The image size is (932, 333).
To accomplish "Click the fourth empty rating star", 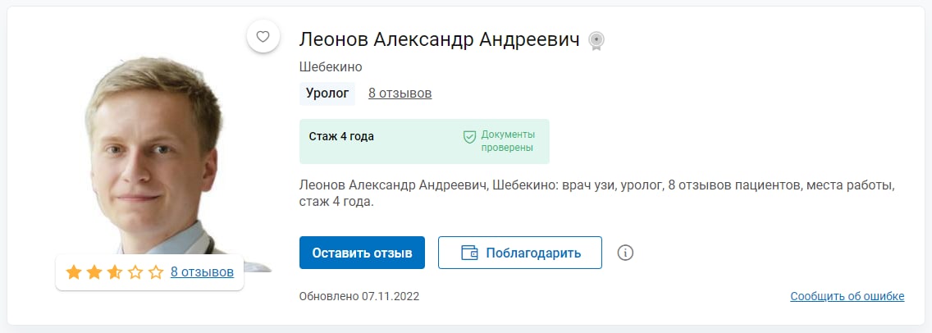I will coord(135,272).
